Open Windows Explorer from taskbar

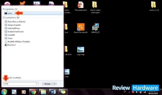(x=43, y=92)
